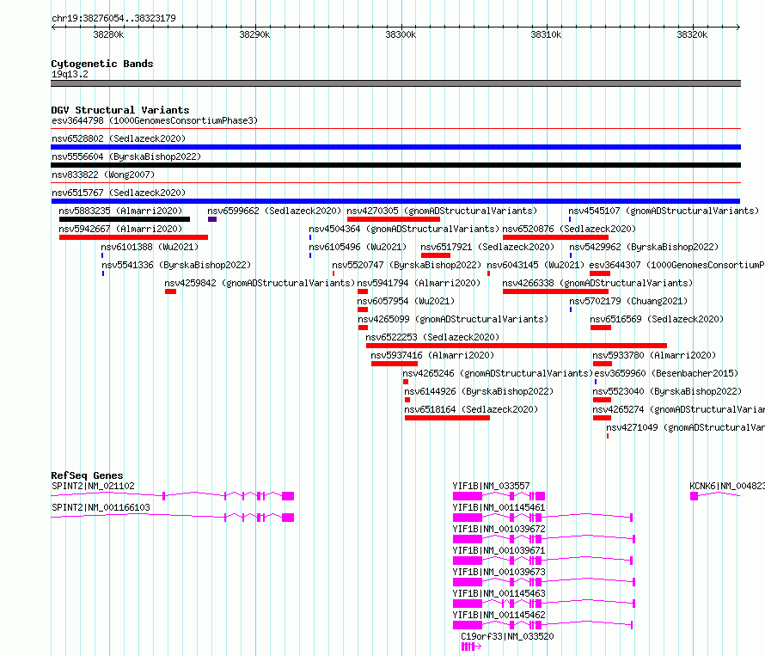Click the C19orf33 gene arrow glyph
This screenshot has width=765, height=656.
[471, 647]
